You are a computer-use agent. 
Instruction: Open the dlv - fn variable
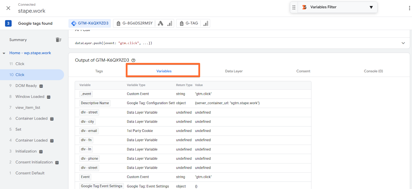pyautogui.click(x=86, y=140)
